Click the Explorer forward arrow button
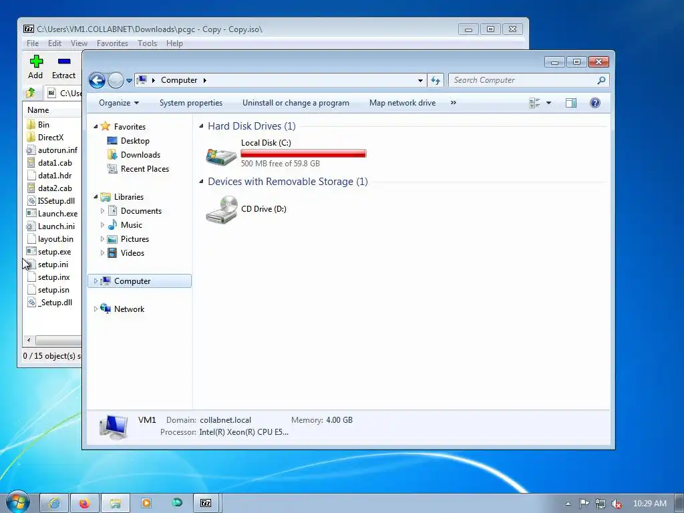Screen dimensions: 684x513 click(x=116, y=80)
